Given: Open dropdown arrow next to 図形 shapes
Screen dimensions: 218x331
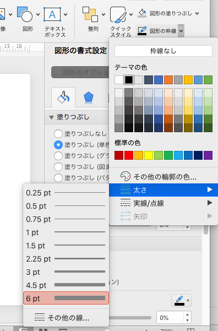Looking at the screenshot, I should pyautogui.click(x=38, y=14).
